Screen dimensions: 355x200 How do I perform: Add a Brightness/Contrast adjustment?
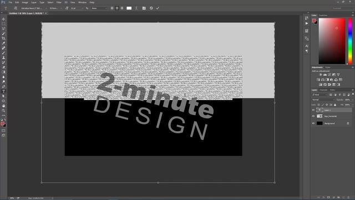(321, 74)
